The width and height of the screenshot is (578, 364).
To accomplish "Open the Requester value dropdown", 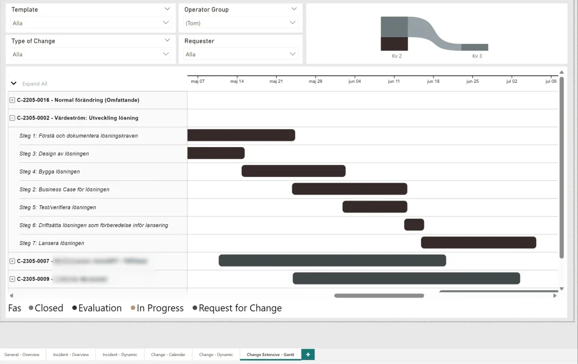I will click(241, 55).
